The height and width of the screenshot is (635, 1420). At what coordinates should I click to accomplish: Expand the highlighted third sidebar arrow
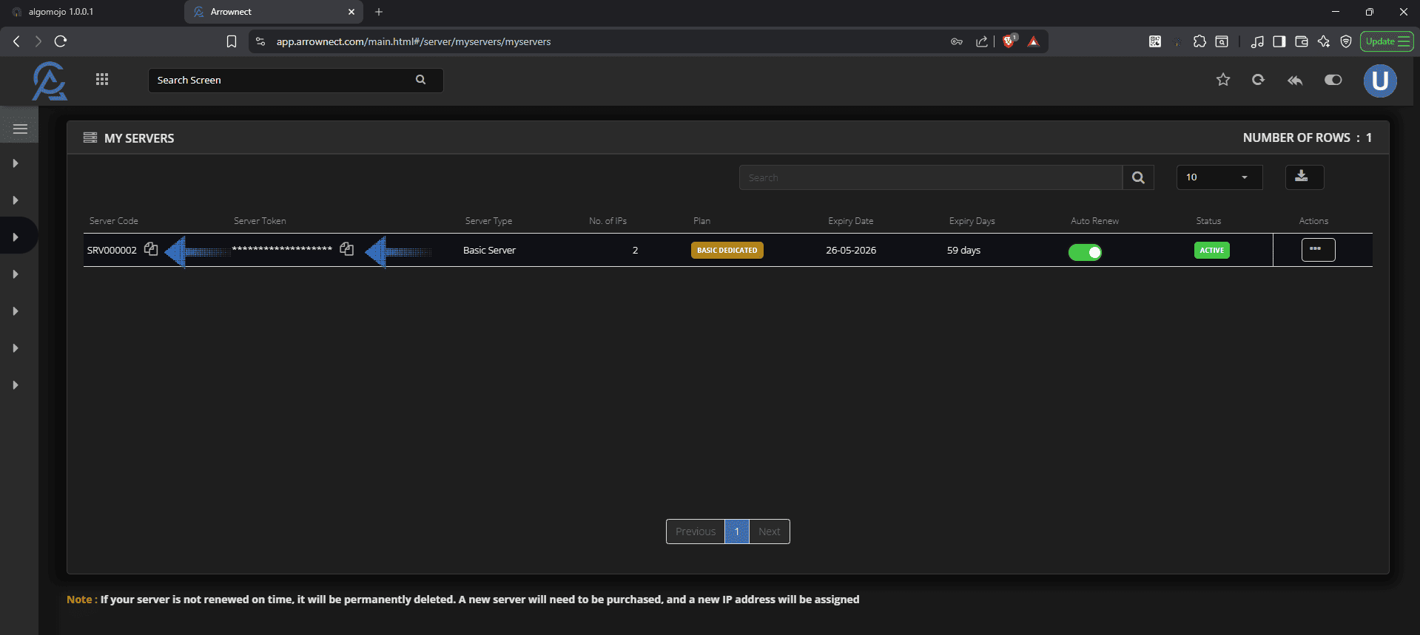[16, 237]
